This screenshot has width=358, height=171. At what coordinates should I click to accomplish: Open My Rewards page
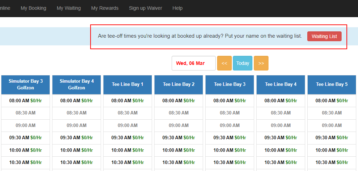coord(105,8)
